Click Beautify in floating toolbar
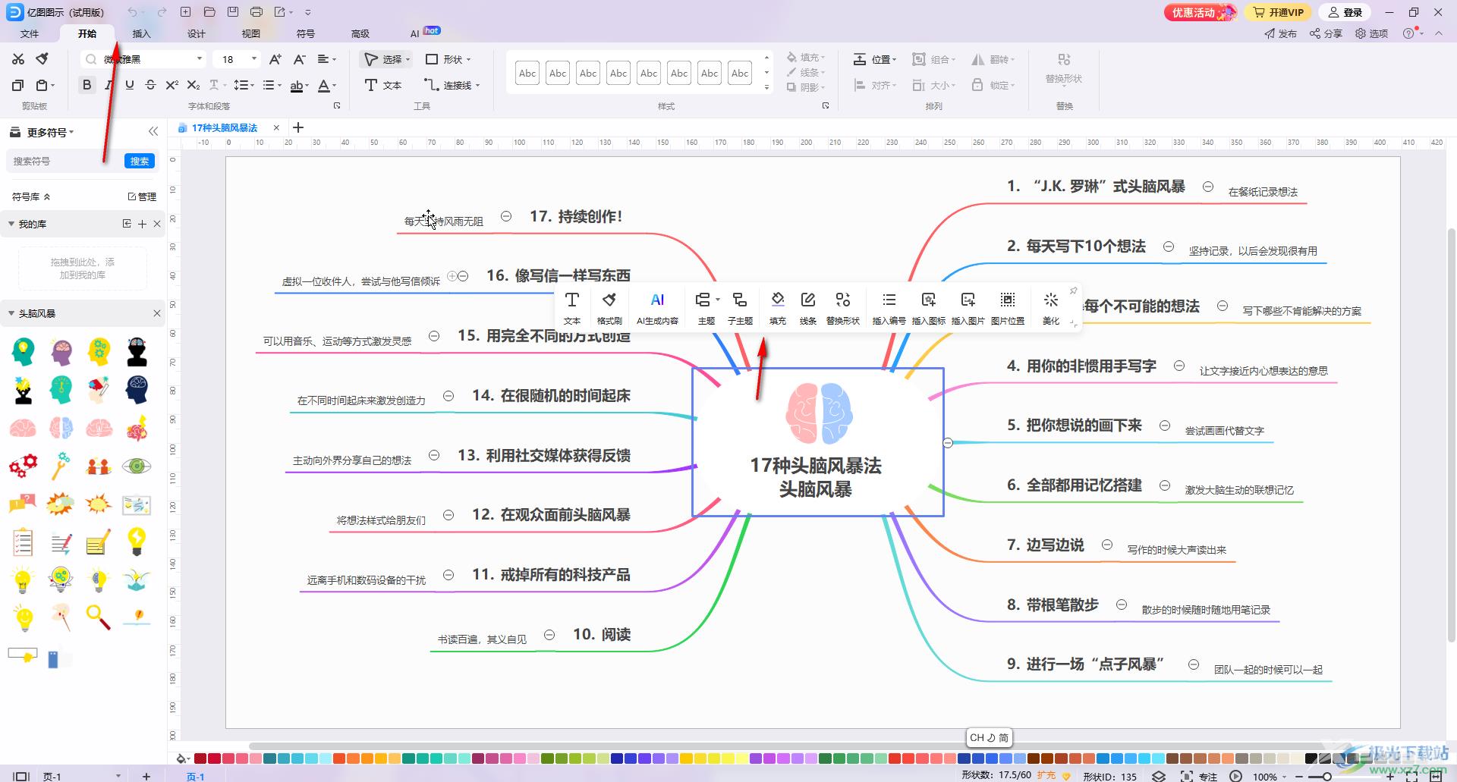The image size is (1457, 782). 1051,308
